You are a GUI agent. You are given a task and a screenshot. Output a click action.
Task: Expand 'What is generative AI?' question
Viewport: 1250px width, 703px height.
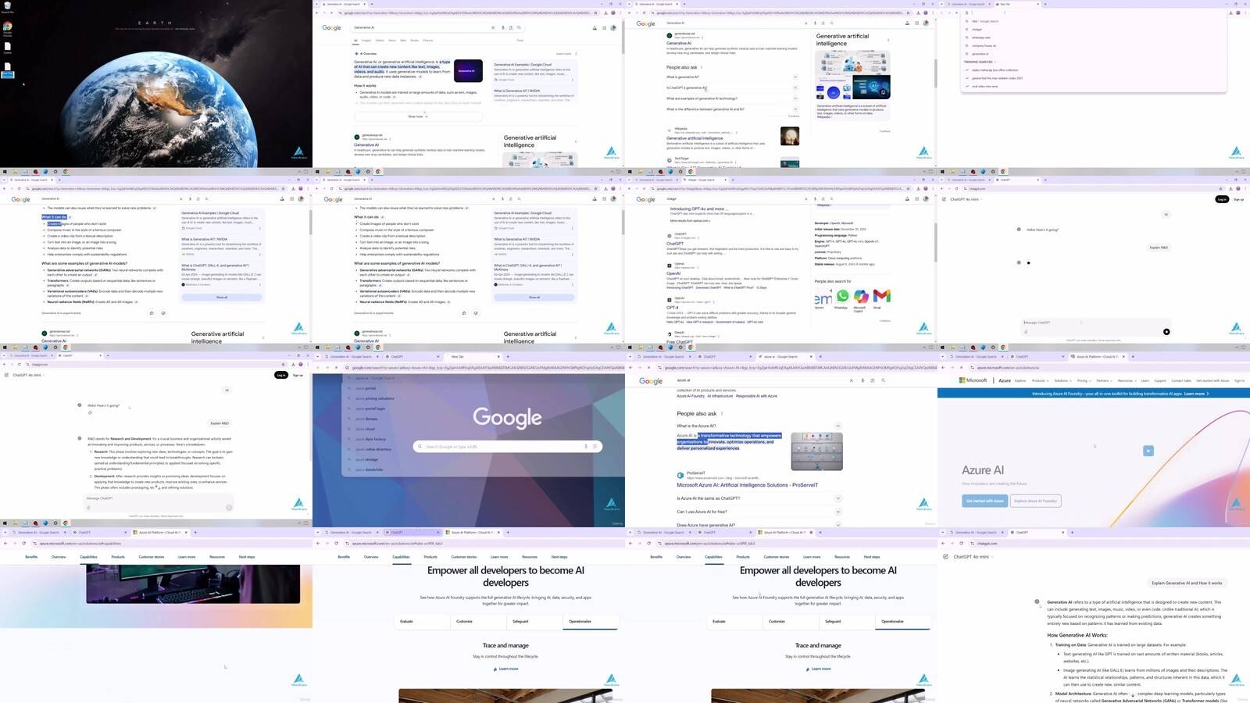click(x=795, y=77)
